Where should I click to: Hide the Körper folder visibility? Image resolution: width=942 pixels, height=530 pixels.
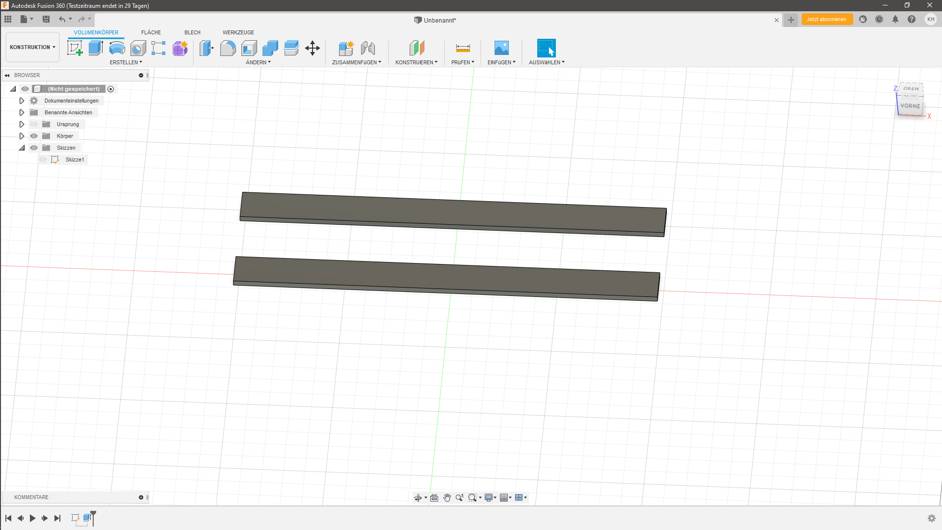tap(33, 136)
